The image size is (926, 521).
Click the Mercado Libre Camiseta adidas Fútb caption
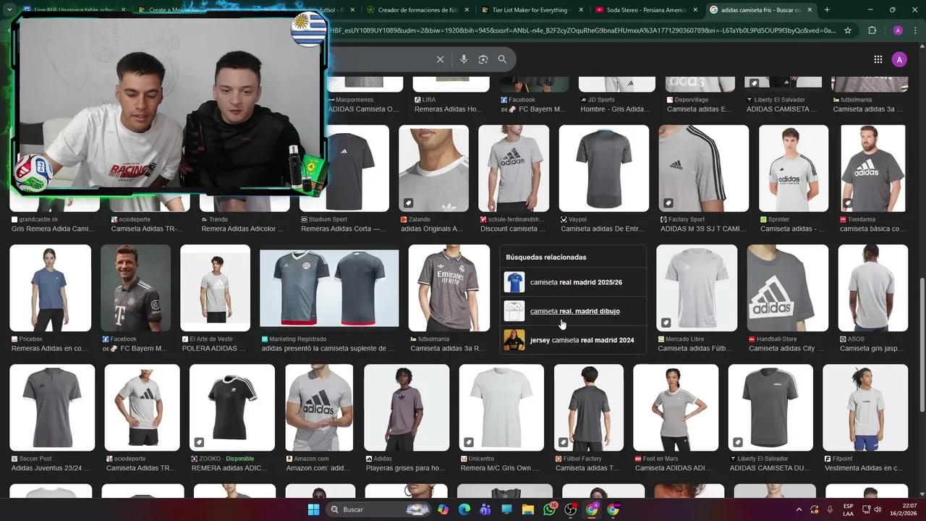695,349
